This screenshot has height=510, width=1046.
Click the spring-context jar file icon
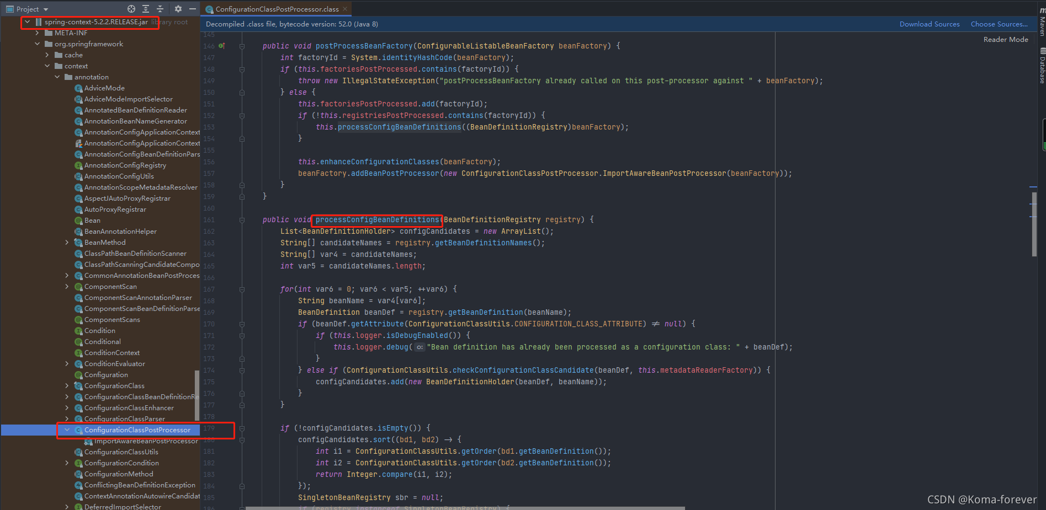coord(39,22)
